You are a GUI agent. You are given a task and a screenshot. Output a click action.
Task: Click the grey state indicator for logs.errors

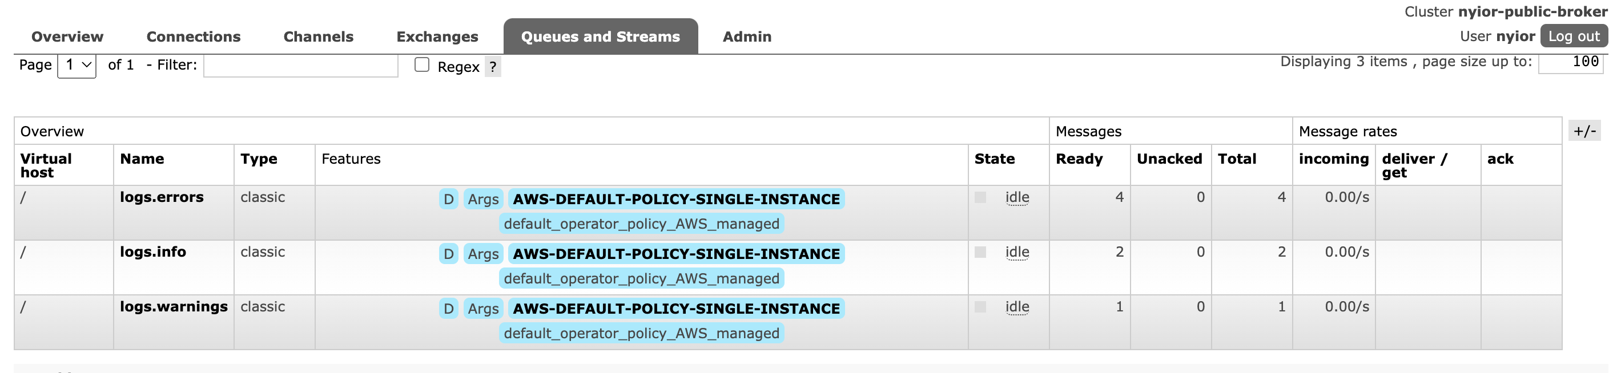[980, 197]
